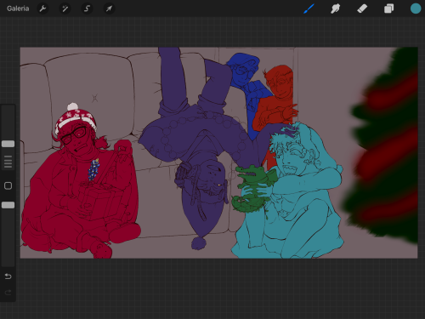Screen dimensions: 425x319
Task: Click the brush size slider handle
Action: point(8,144)
